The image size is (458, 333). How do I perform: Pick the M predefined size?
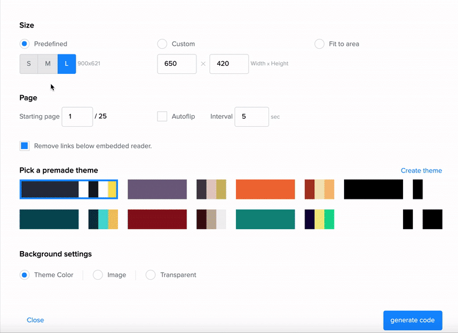pyautogui.click(x=48, y=64)
